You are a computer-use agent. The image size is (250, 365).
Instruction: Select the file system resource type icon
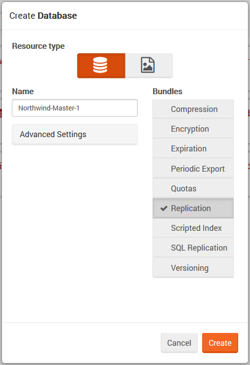(149, 66)
